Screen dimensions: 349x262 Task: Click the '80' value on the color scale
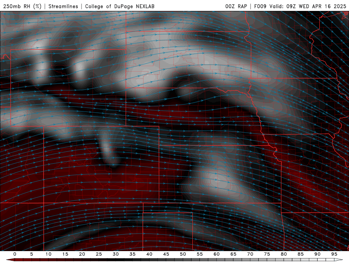[x=284, y=254]
